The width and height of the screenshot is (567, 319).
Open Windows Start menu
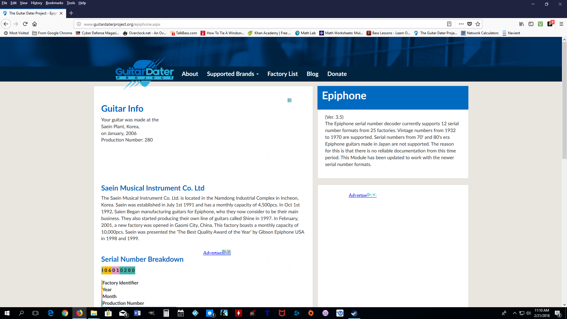[7, 313]
